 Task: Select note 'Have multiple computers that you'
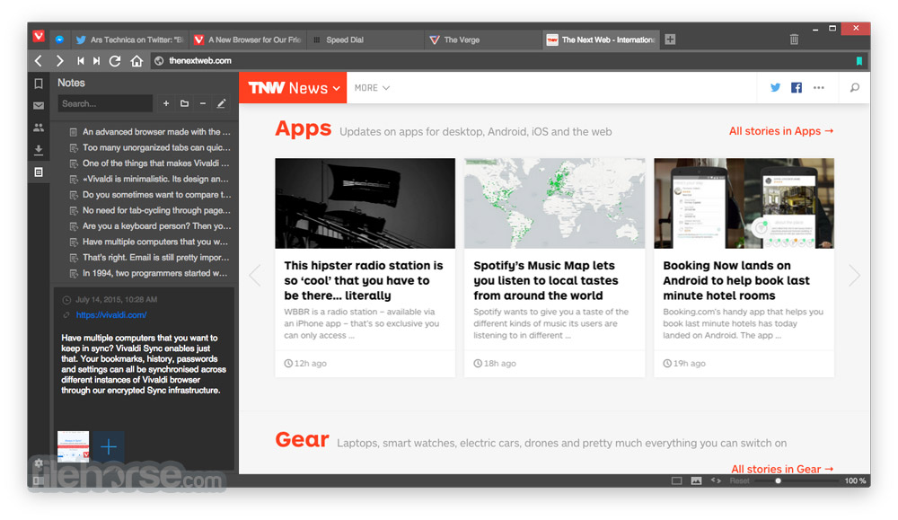point(150,242)
